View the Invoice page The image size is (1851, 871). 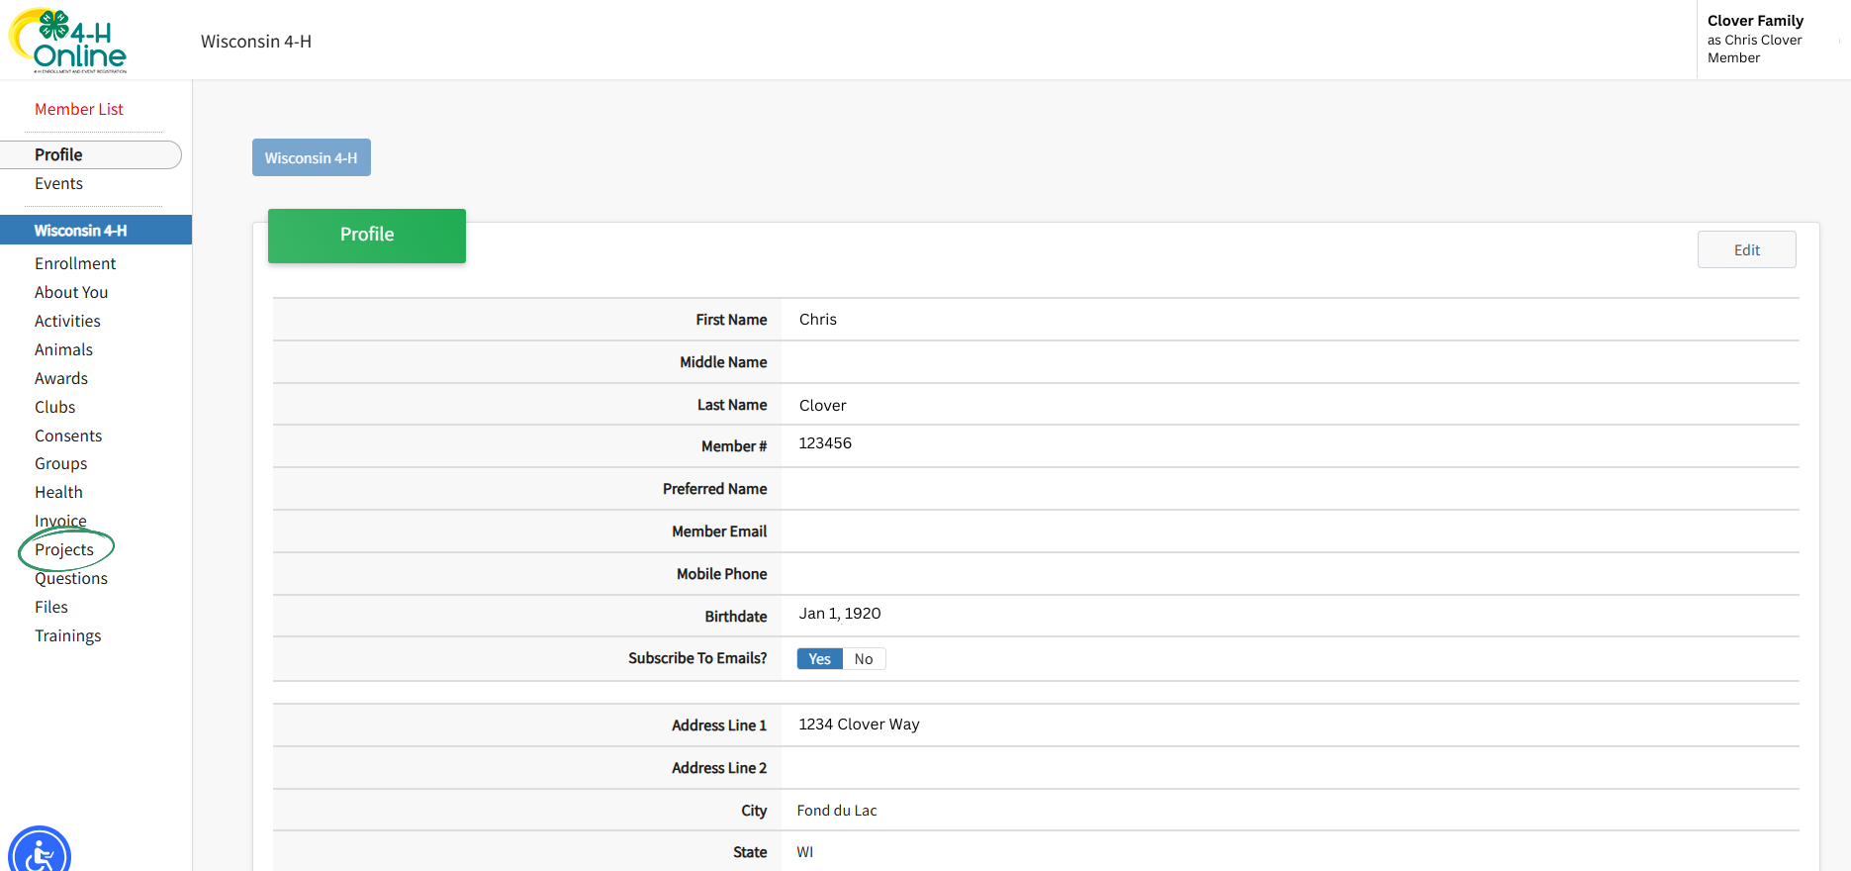(60, 521)
